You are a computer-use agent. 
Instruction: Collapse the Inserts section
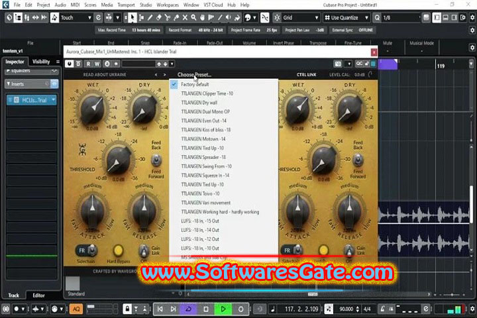(x=8, y=83)
